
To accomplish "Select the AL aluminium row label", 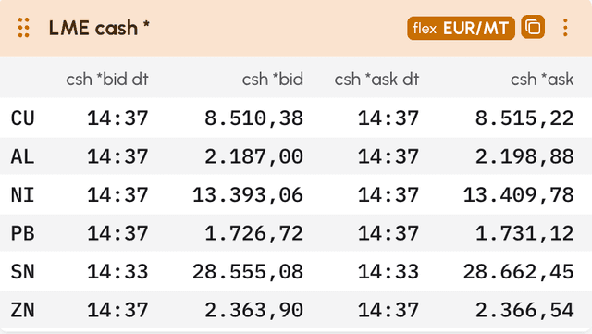I will click(22, 156).
